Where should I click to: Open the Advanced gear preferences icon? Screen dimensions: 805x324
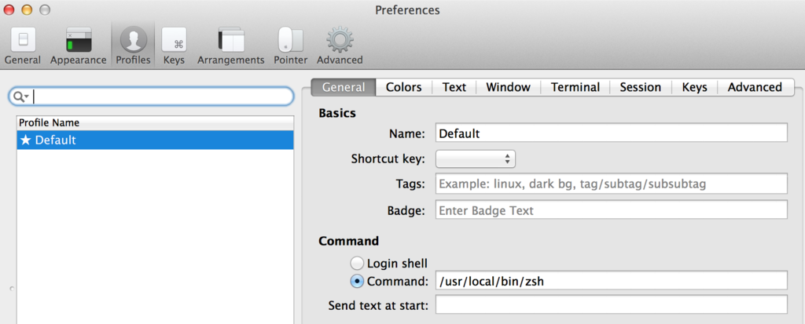(340, 45)
